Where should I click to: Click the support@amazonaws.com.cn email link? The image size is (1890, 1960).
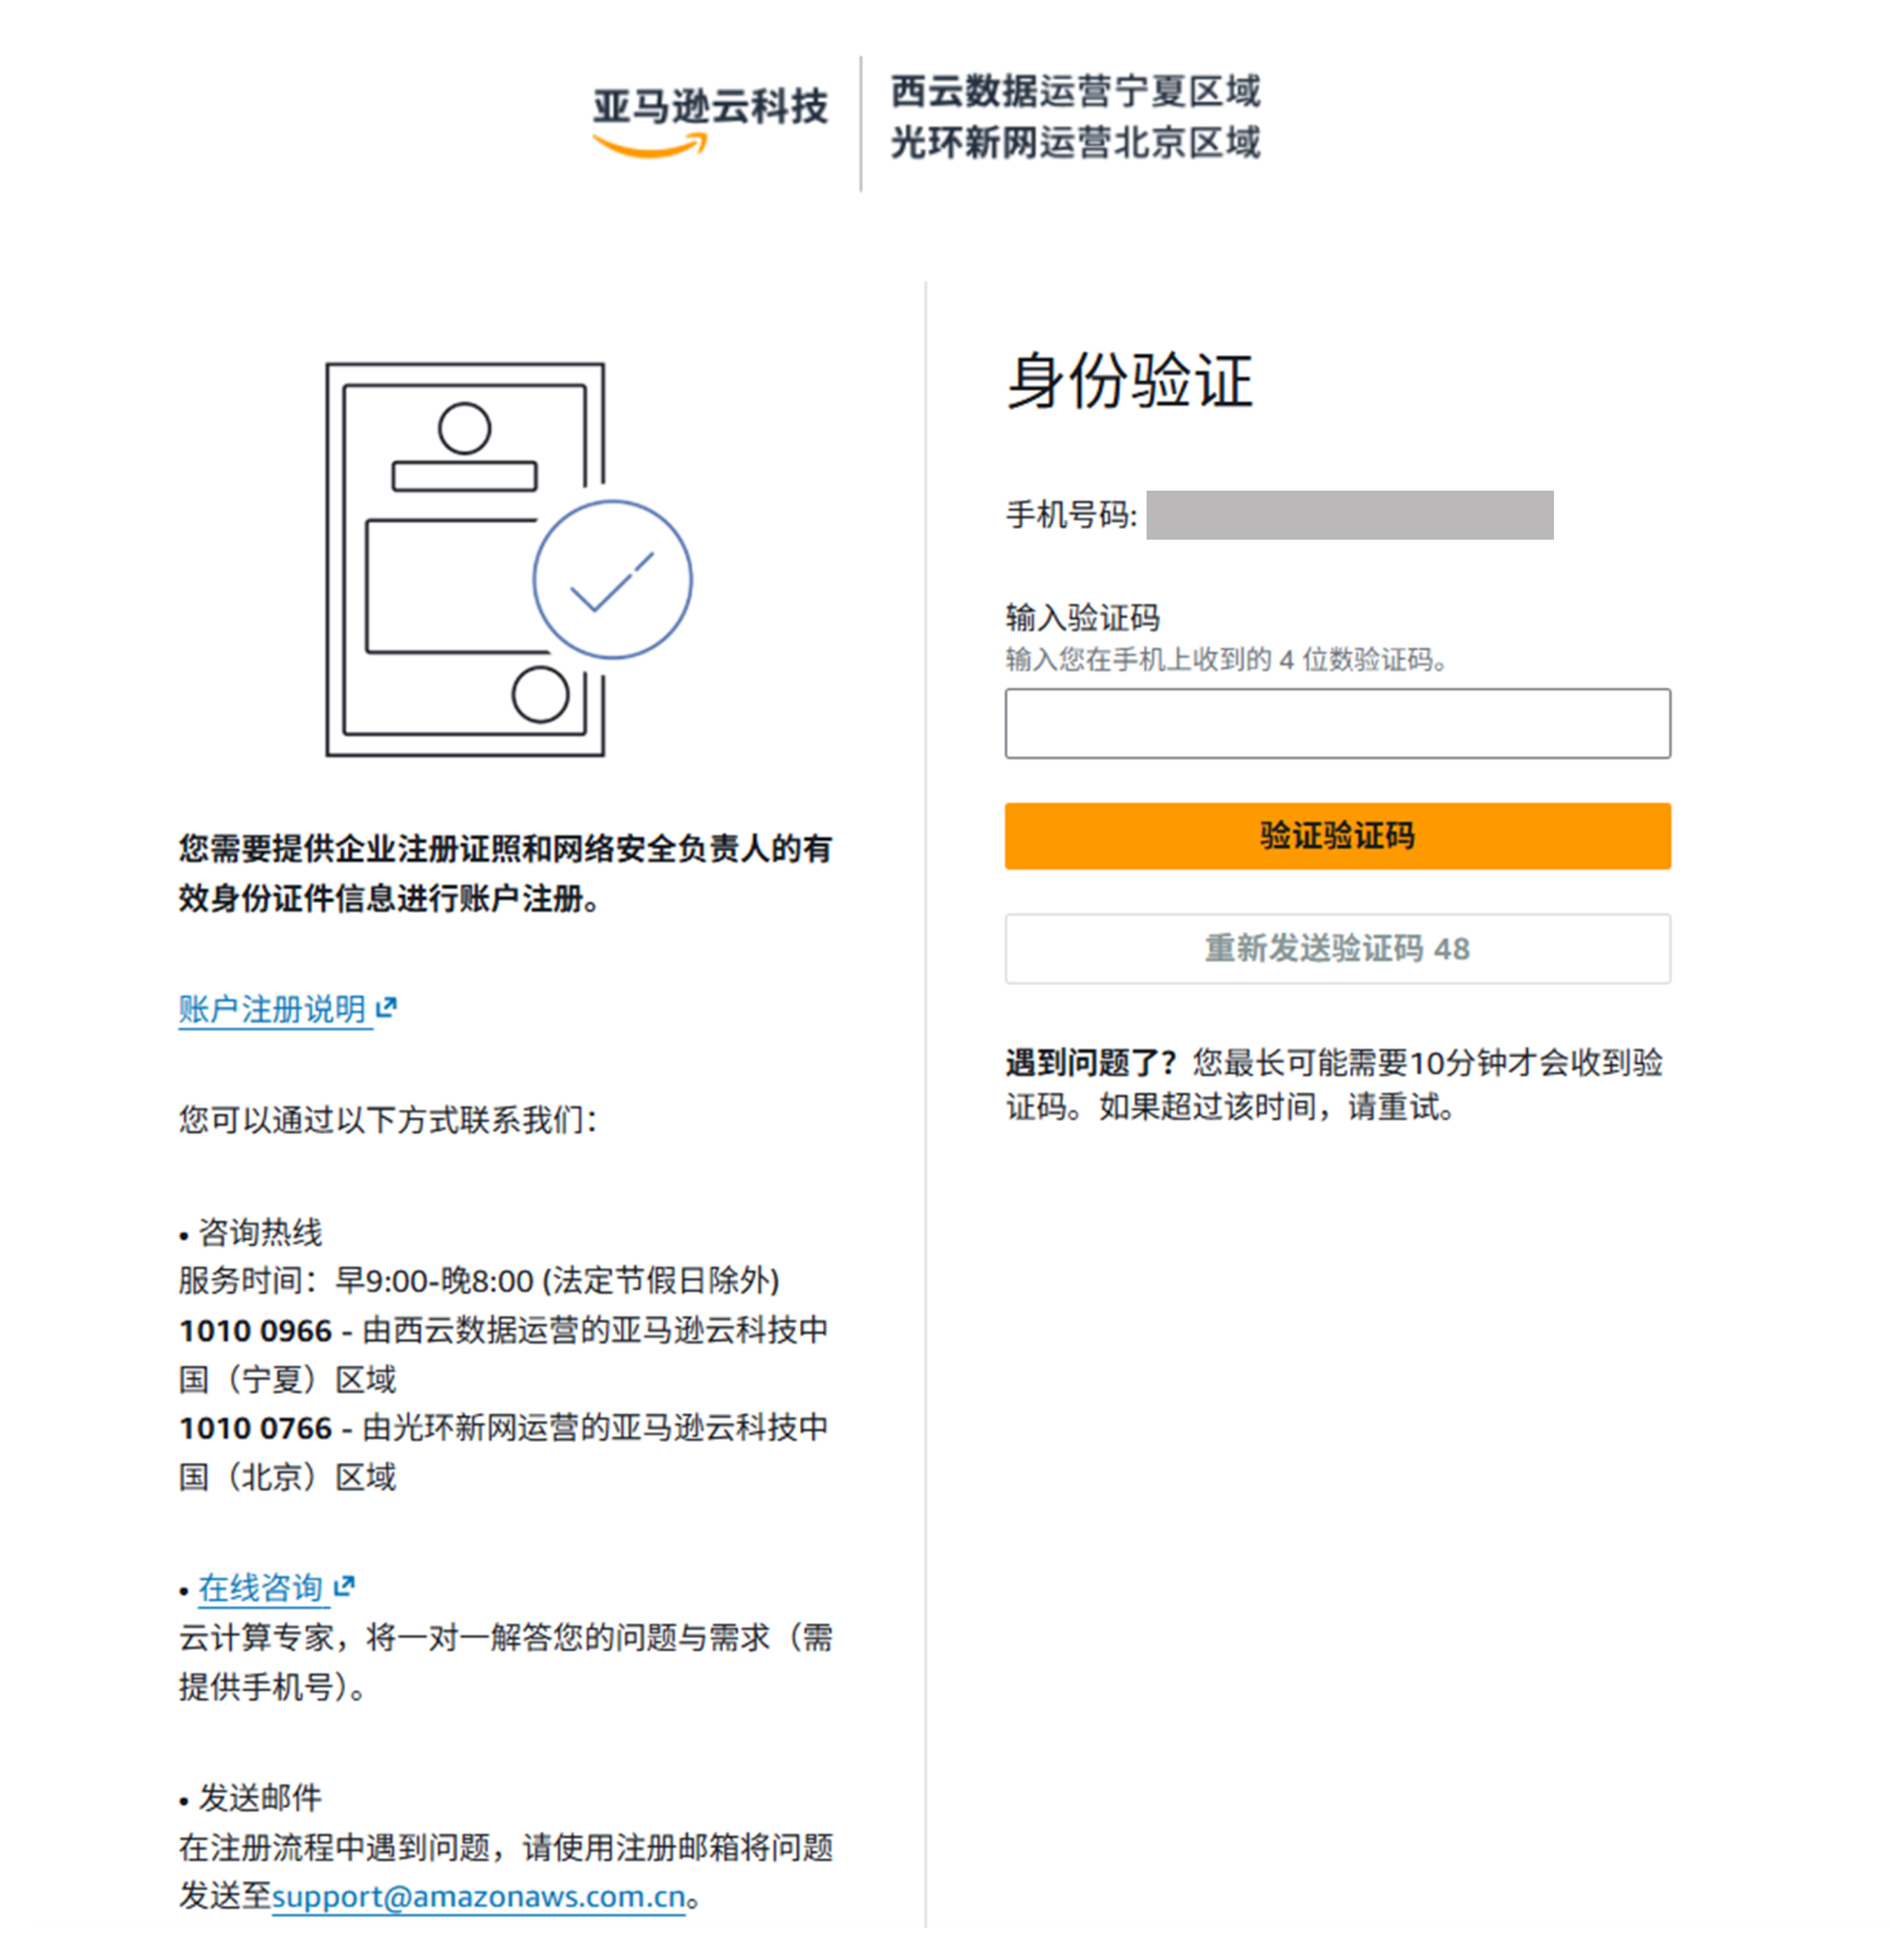click(x=479, y=1896)
